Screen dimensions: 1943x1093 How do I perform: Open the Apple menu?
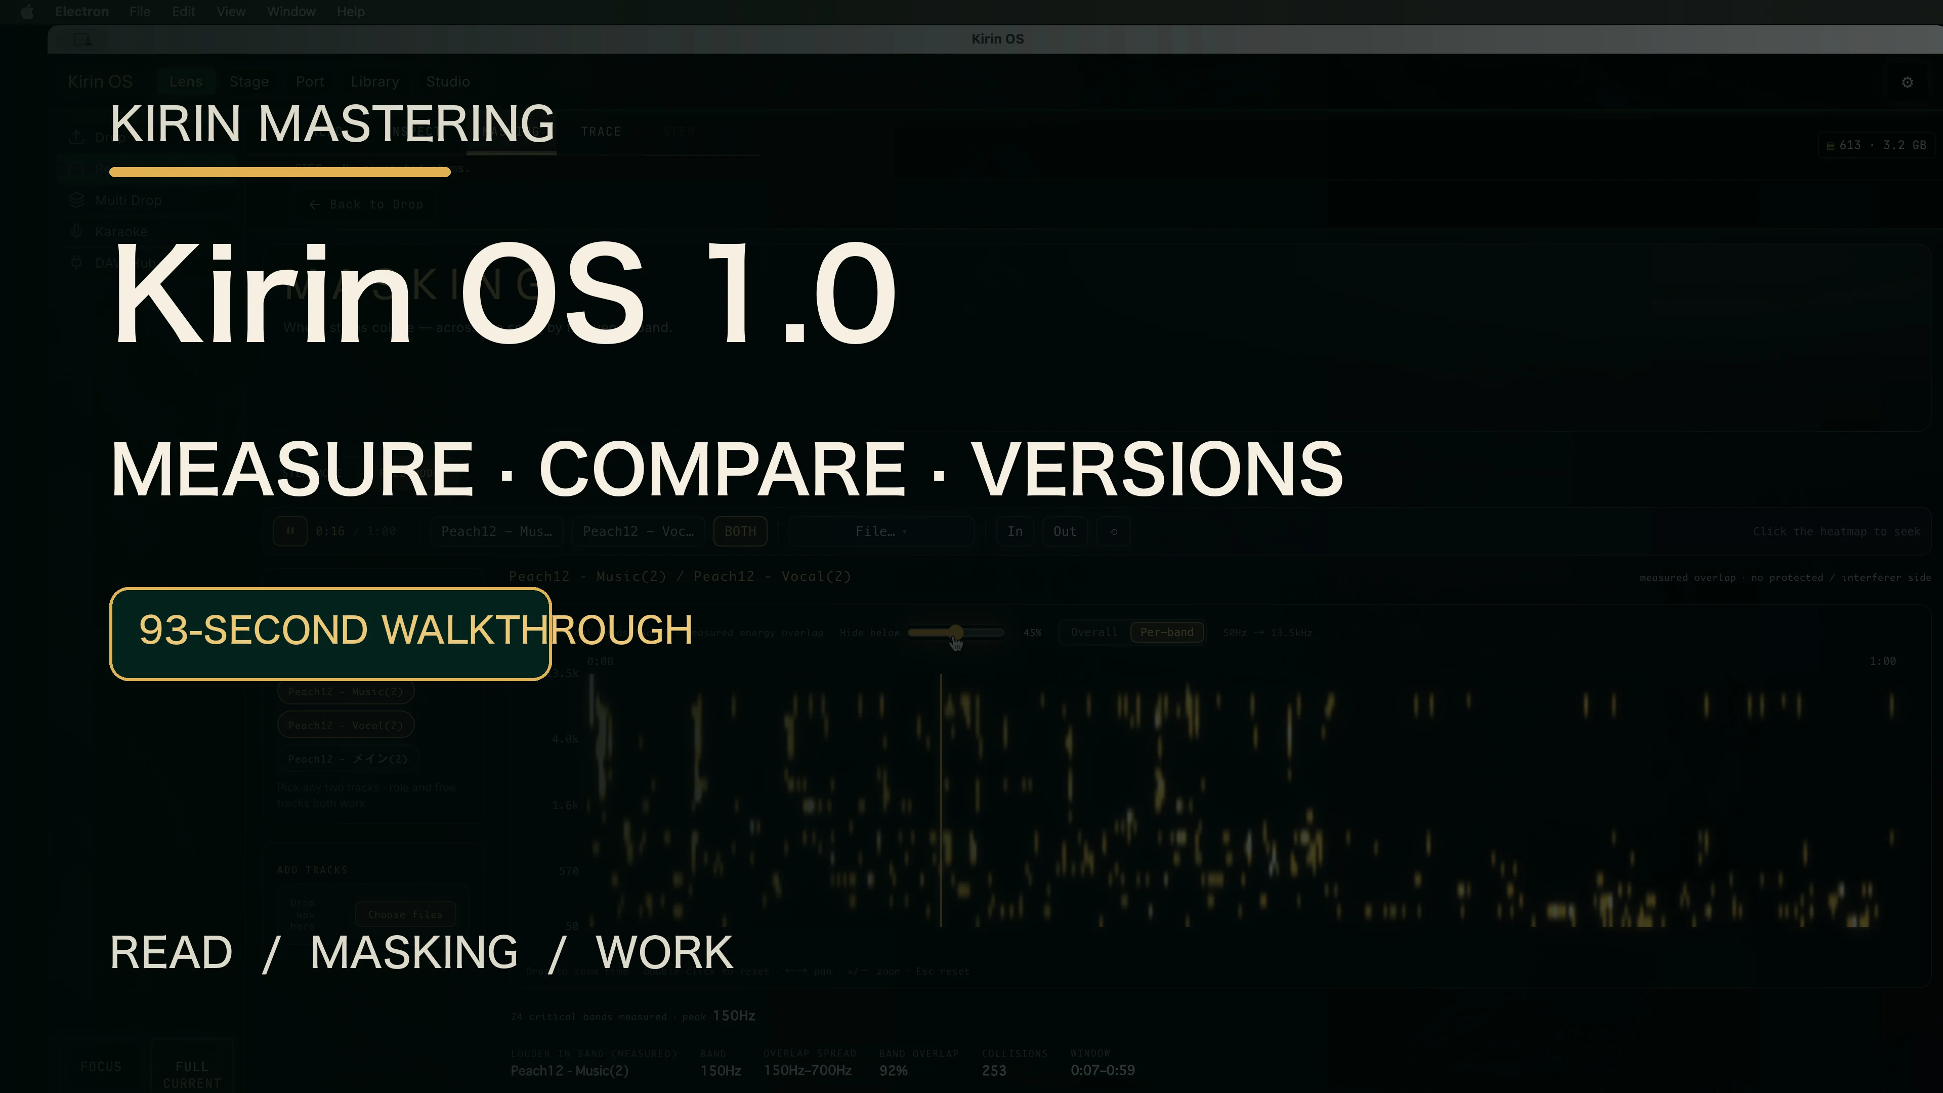[x=27, y=11]
